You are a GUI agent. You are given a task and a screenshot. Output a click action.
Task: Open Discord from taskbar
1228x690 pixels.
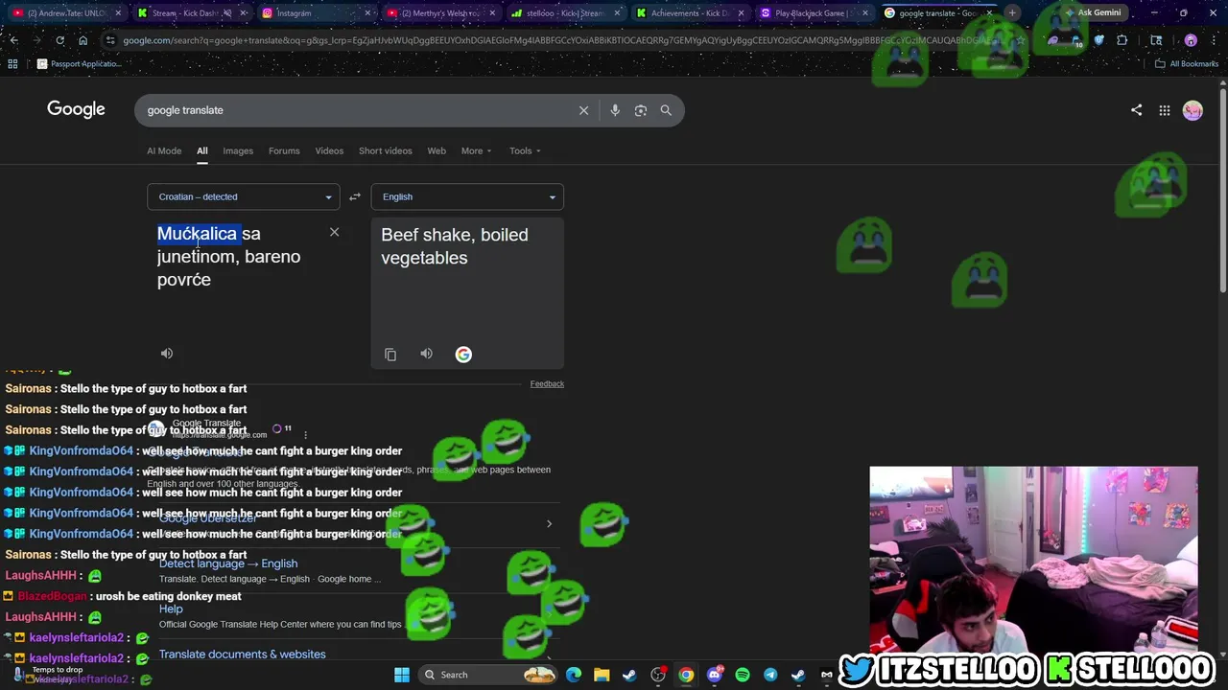(714, 675)
